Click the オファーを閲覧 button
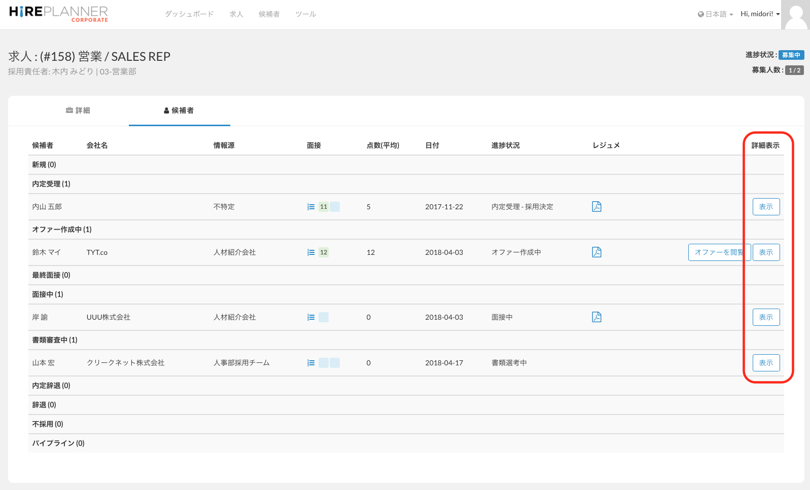 (x=717, y=252)
